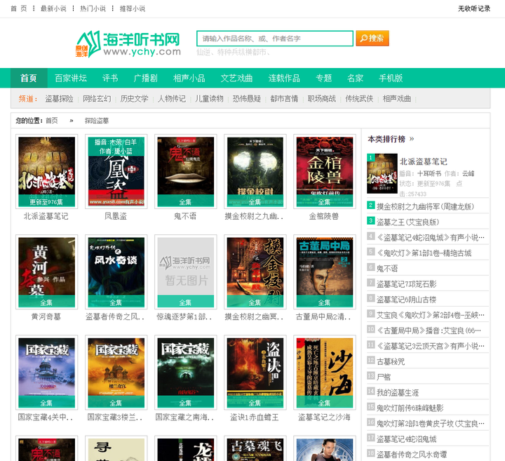Open rank 2 摸金校尉之九幽将军(周建龙版)

(x=426, y=206)
